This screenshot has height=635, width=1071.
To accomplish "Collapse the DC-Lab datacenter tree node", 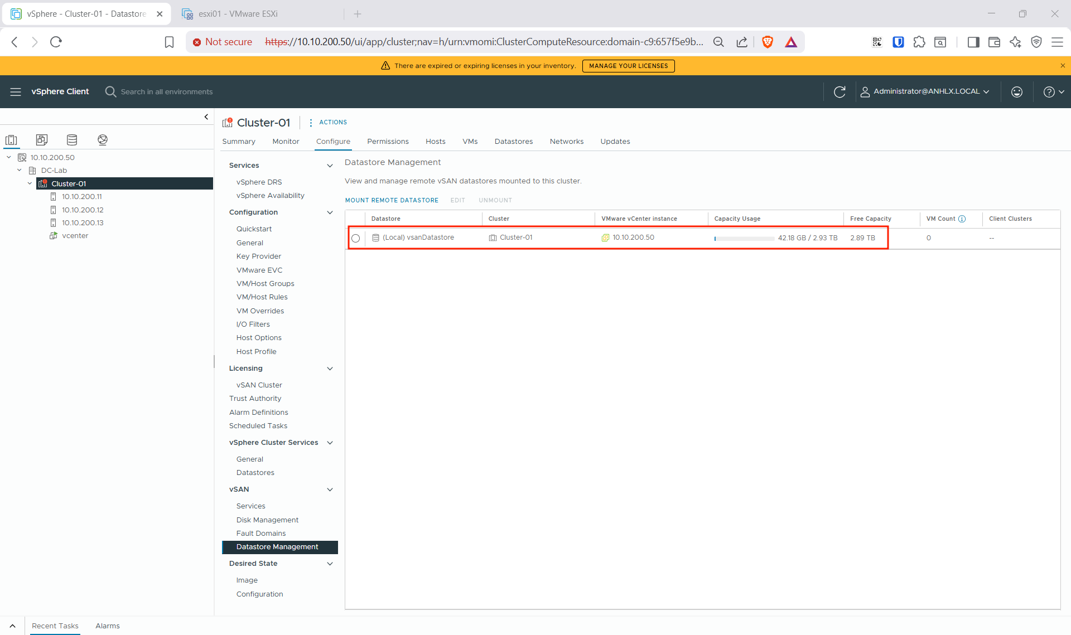I will click(x=20, y=170).
